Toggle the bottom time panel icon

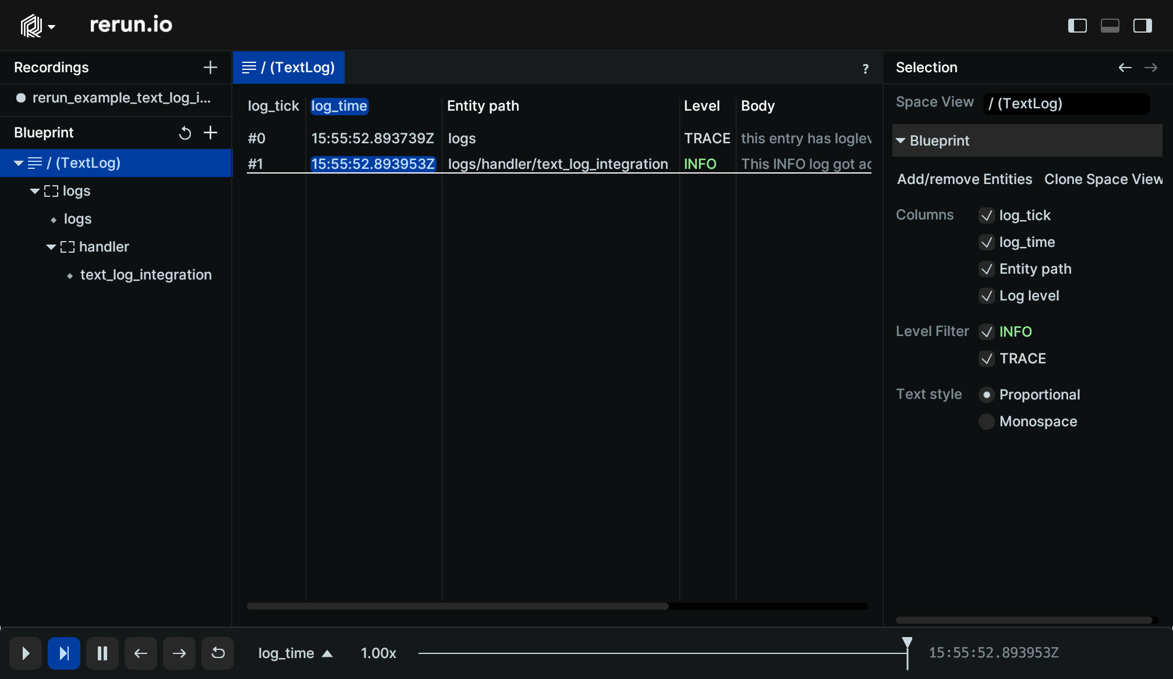(x=1110, y=26)
